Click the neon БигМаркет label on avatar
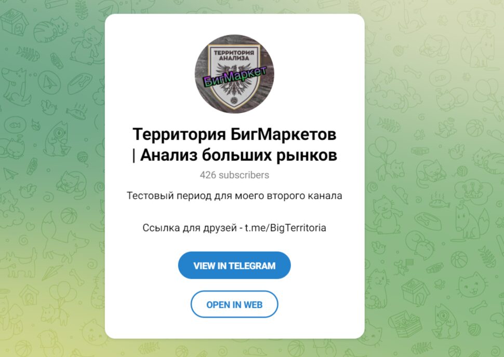This screenshot has width=504, height=357. click(x=235, y=77)
